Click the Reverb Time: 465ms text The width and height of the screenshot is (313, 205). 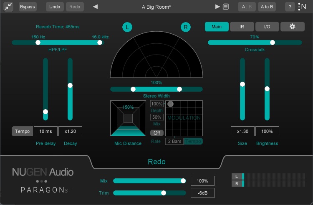tap(58, 27)
